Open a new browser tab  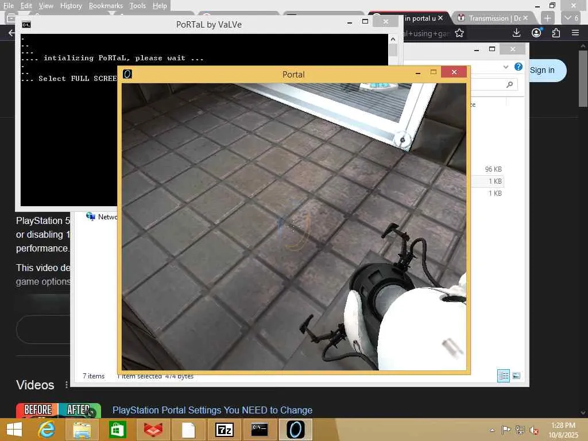[x=547, y=18]
